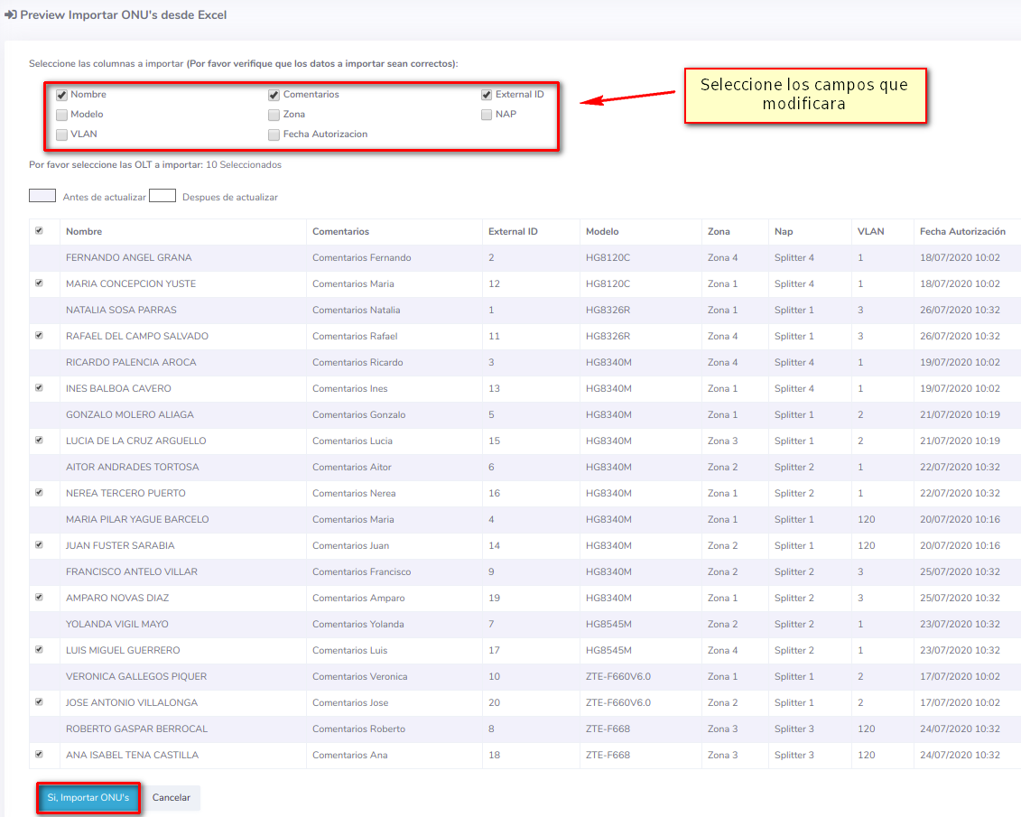
Task: Check the Fecha Autorizacion checkbox
Action: click(x=274, y=135)
